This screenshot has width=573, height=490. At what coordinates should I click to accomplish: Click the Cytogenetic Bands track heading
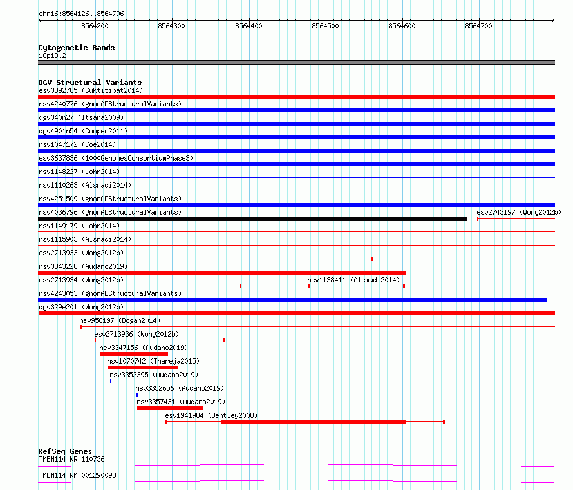point(77,48)
